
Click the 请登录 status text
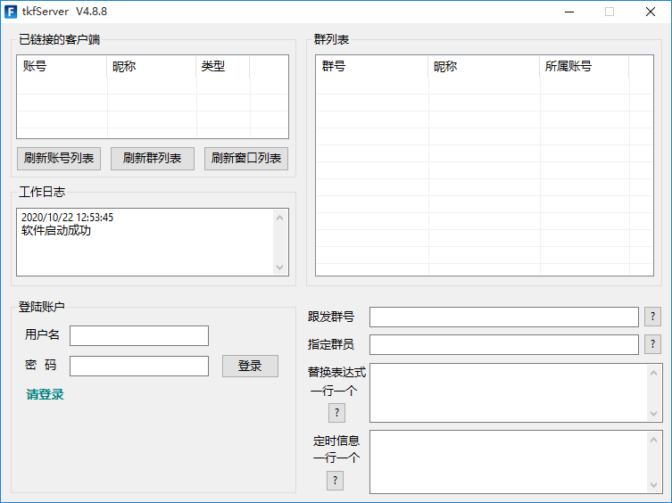point(45,394)
